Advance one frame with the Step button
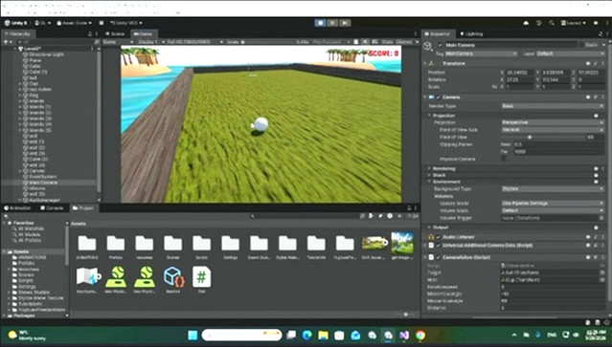 point(345,23)
